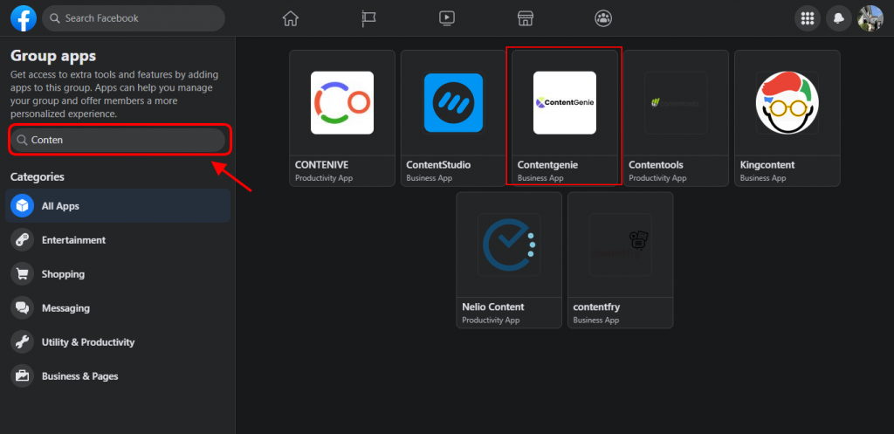This screenshot has height=434, width=894.
Task: Select the All Apps category
Action: click(118, 206)
